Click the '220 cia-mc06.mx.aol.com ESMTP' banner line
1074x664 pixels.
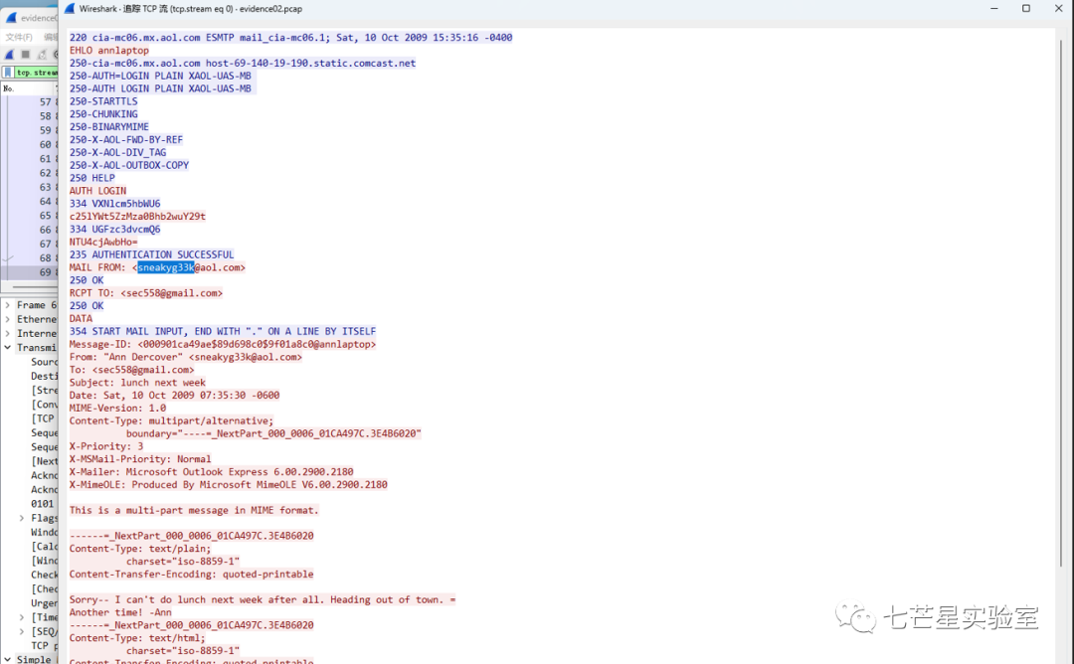(290, 38)
